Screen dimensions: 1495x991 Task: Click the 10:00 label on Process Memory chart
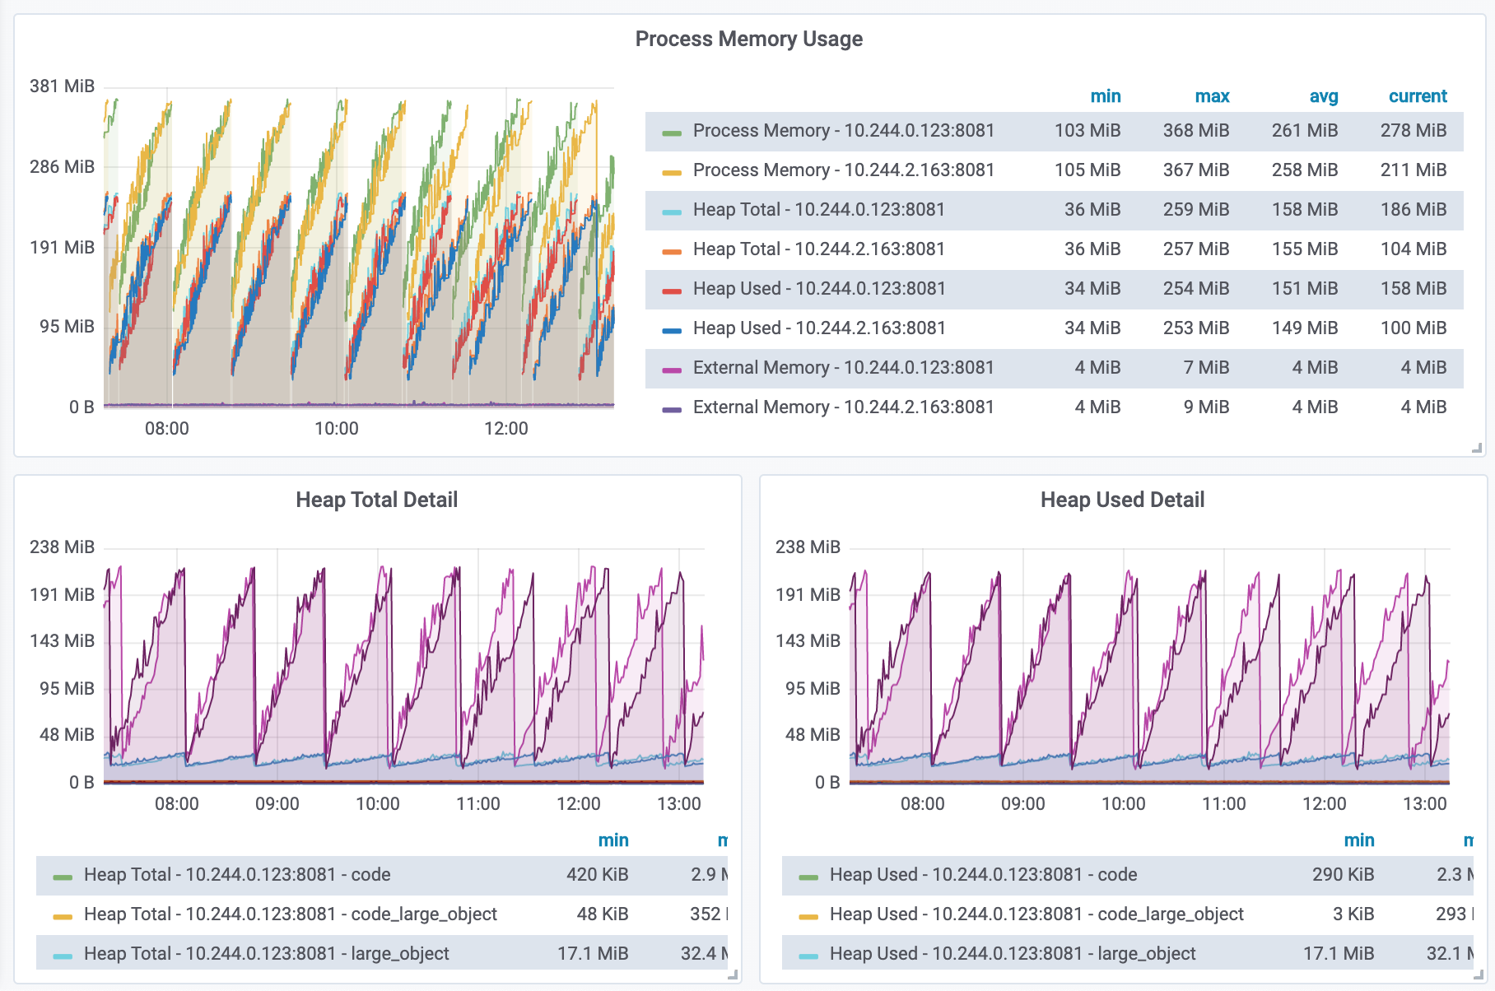(x=337, y=429)
